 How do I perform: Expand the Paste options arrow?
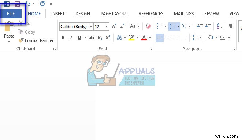point(9,42)
